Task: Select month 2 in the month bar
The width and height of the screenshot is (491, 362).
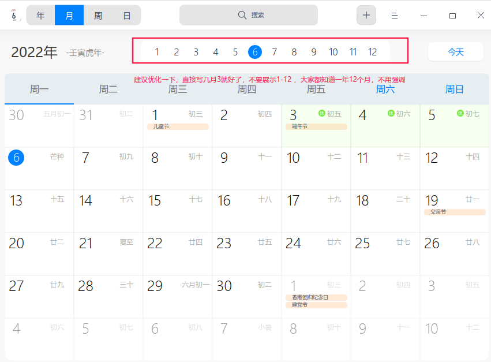Action: point(177,52)
